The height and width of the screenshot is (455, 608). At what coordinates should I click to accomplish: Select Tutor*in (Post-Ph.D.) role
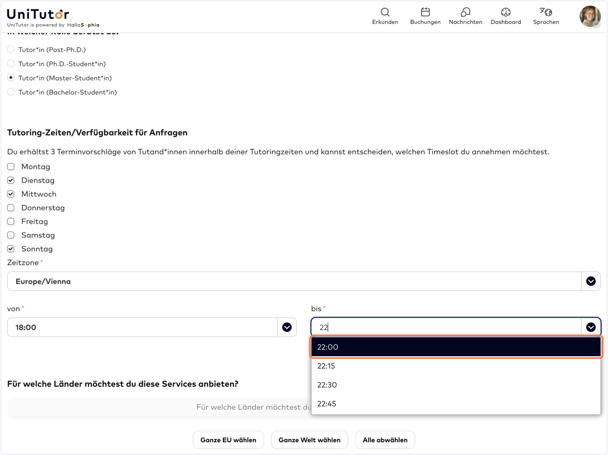click(11, 50)
